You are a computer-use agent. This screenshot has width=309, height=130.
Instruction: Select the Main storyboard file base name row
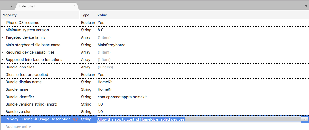[33, 45]
